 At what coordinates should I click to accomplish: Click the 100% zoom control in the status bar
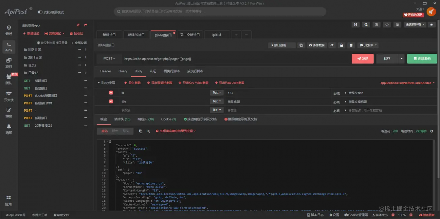pos(402,215)
